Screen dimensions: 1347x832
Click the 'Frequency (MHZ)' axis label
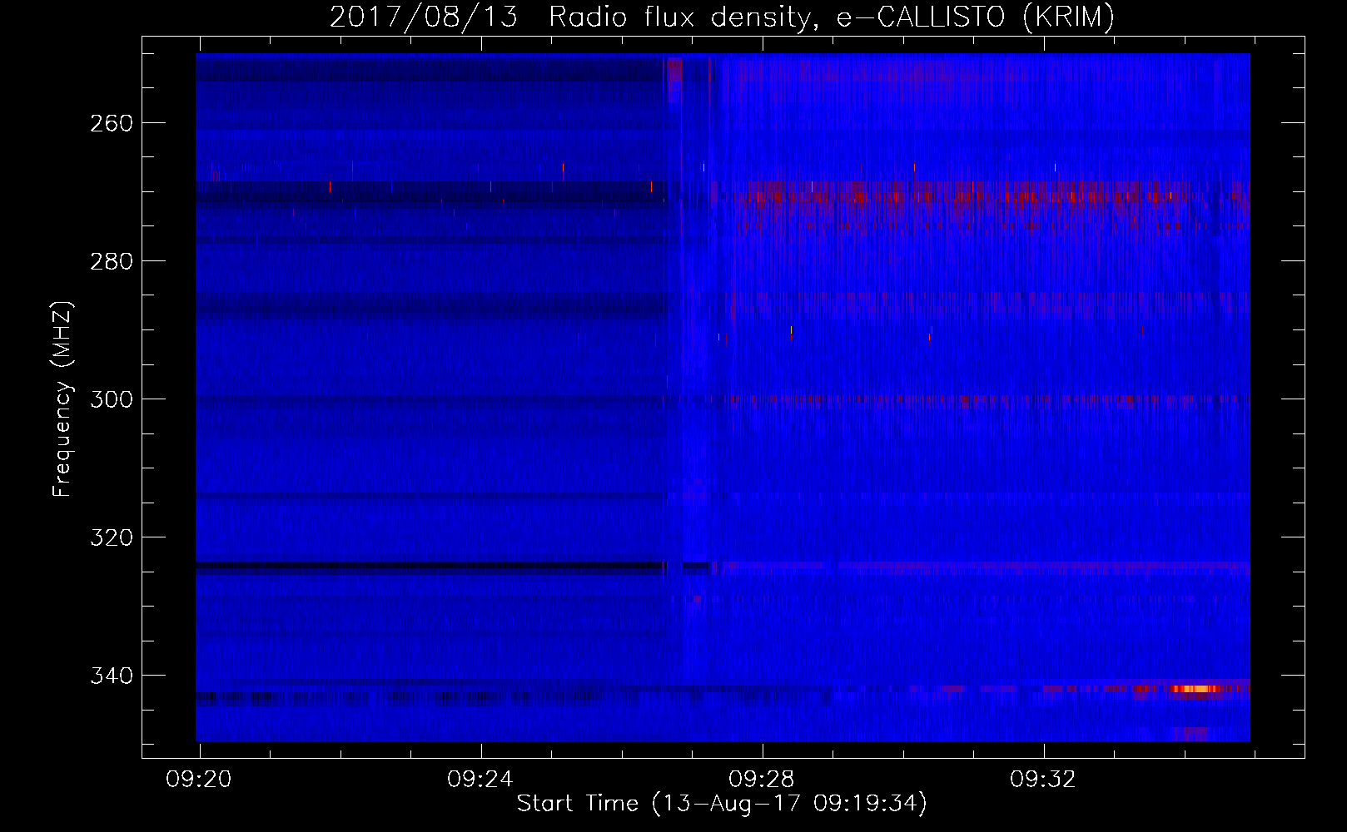(x=62, y=399)
